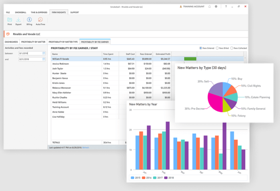Click the help question mark icon
Viewport: 280px width, 191px height.
click(226, 6)
